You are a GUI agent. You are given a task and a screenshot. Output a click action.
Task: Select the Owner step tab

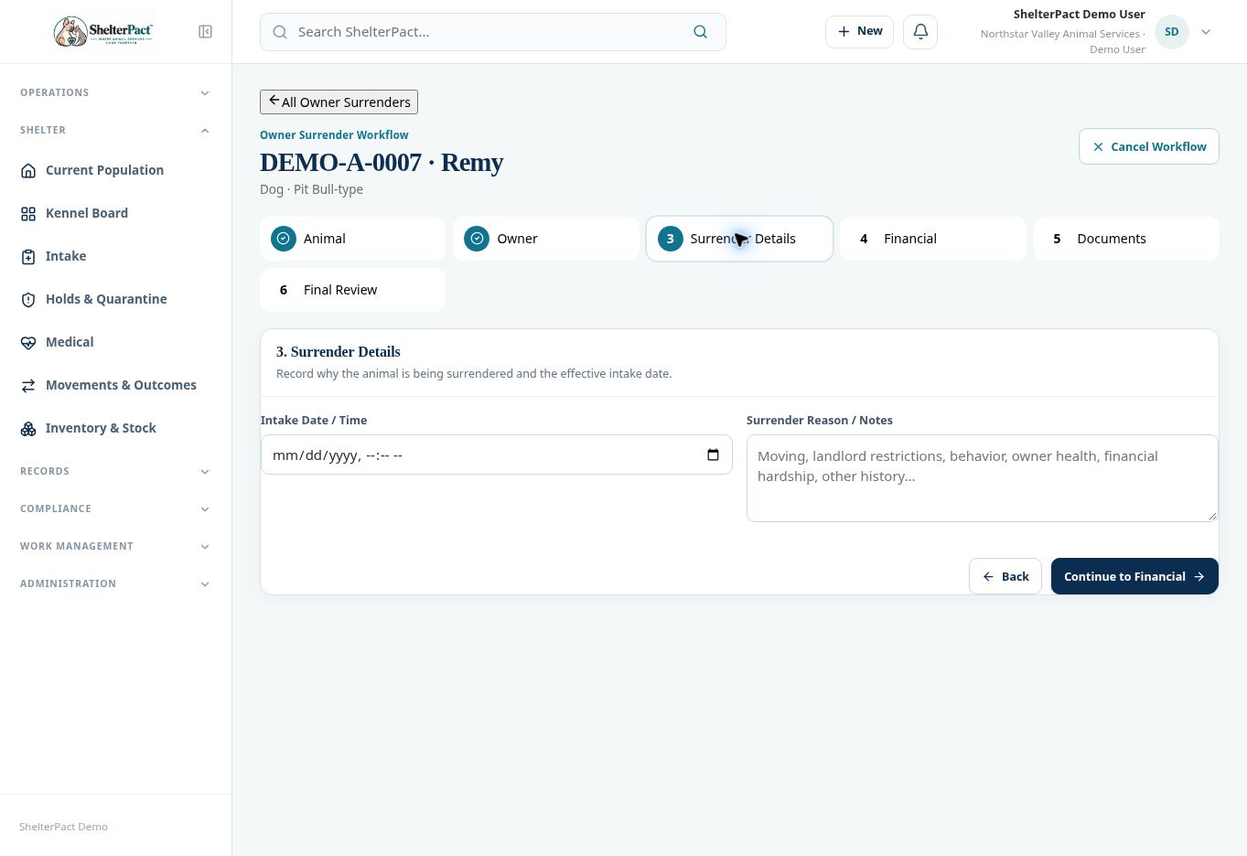click(x=546, y=239)
